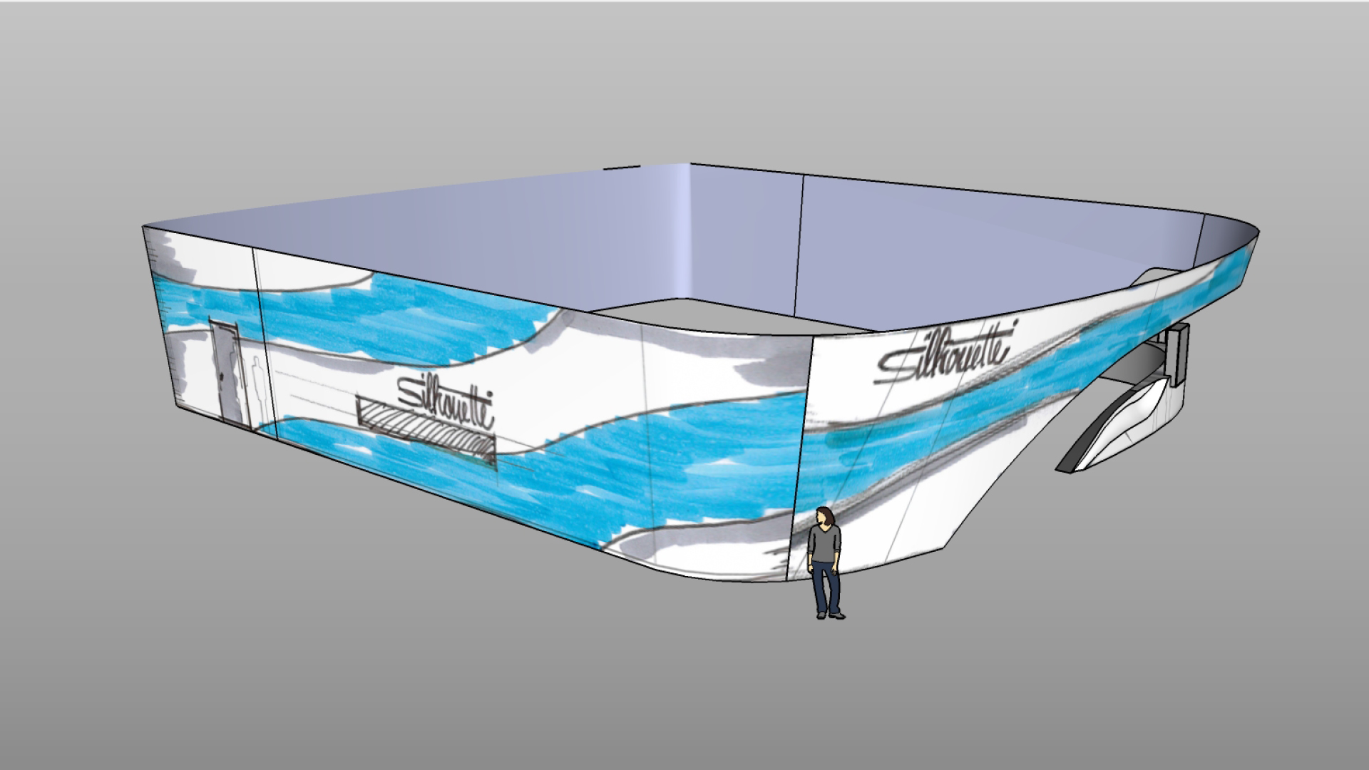Select the standing human scale figure
Screen dimensions: 1369x770
point(825,563)
